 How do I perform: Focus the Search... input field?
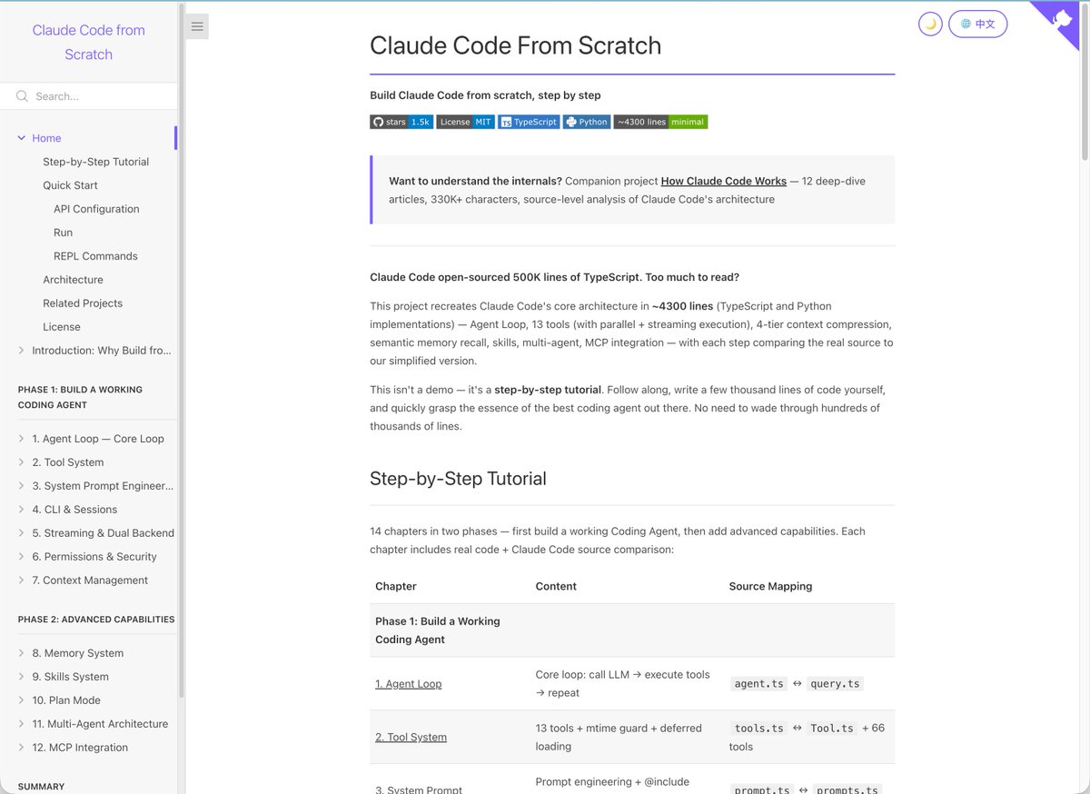point(98,96)
